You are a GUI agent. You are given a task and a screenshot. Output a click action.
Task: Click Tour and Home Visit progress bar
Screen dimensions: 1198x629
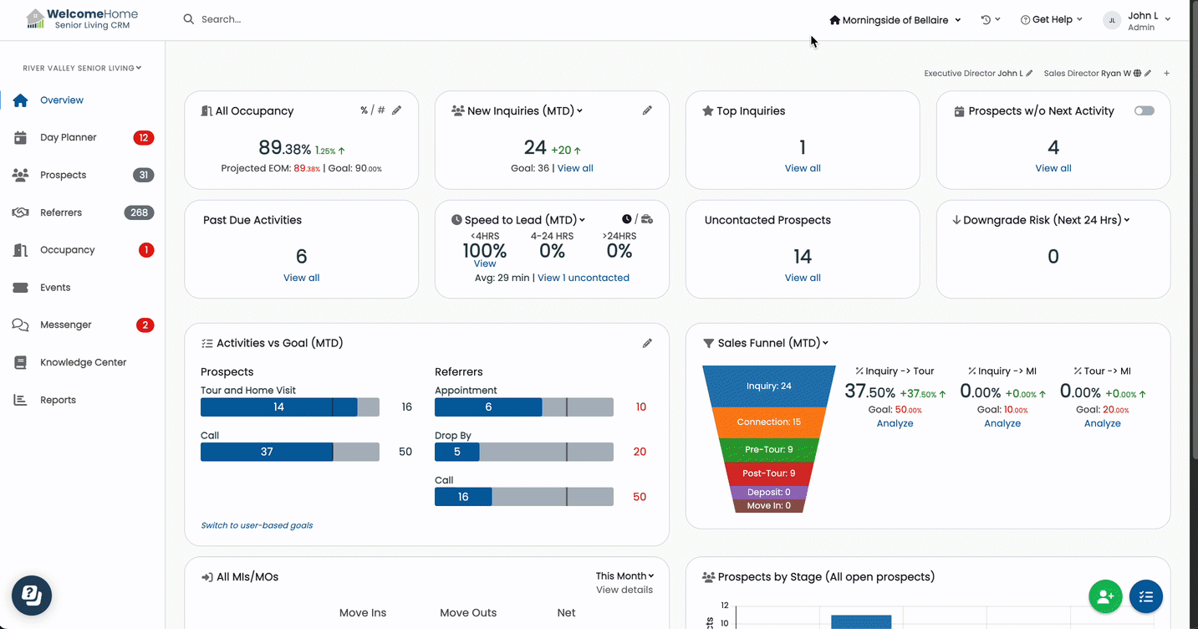[x=290, y=407]
